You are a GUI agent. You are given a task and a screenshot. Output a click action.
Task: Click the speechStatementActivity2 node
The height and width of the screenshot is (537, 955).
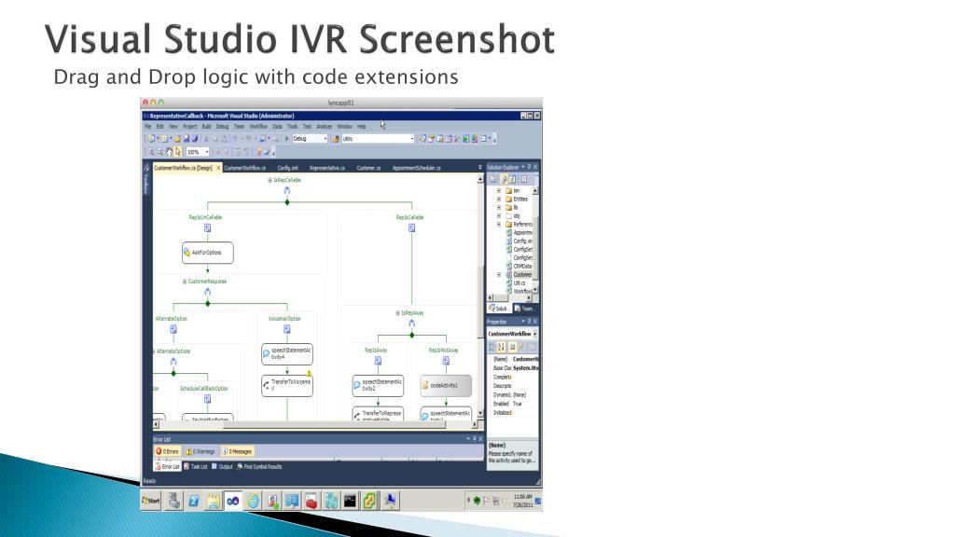coord(378,385)
